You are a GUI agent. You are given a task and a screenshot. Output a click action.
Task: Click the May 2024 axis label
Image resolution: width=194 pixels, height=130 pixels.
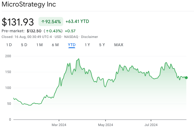pos(105,125)
